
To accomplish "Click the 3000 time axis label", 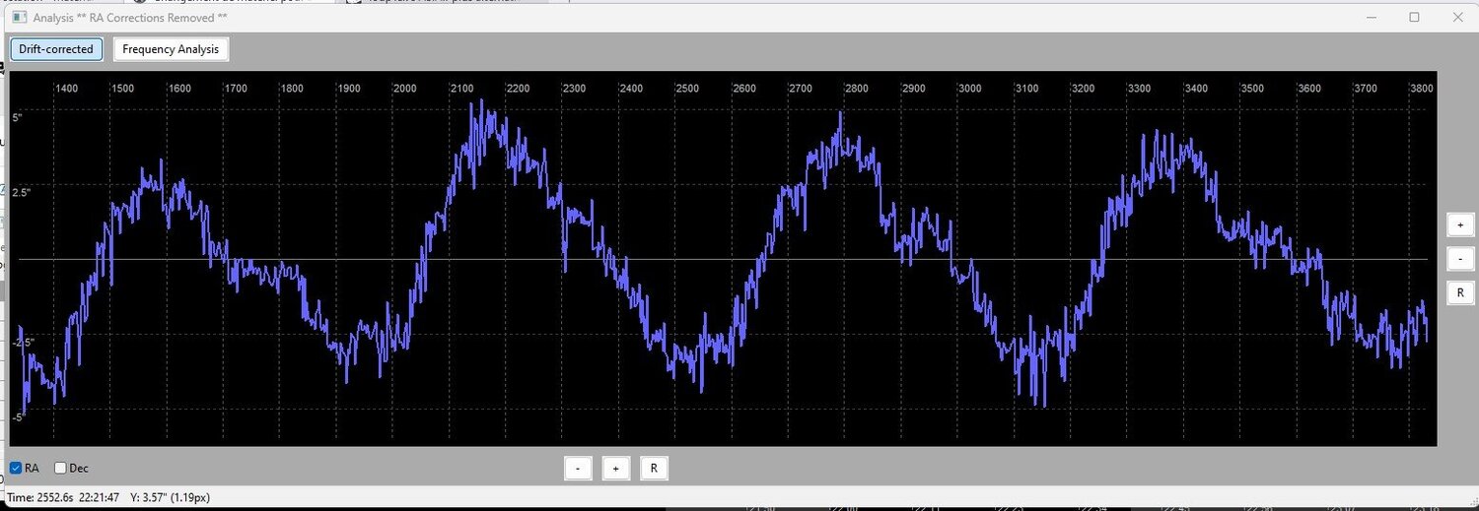I will point(970,89).
